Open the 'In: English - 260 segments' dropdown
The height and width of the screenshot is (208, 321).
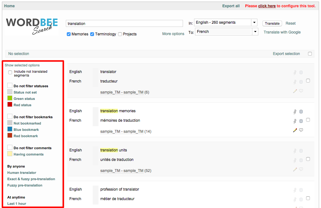click(x=254, y=22)
